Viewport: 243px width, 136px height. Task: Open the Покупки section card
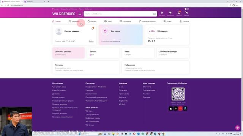[x=86, y=67]
